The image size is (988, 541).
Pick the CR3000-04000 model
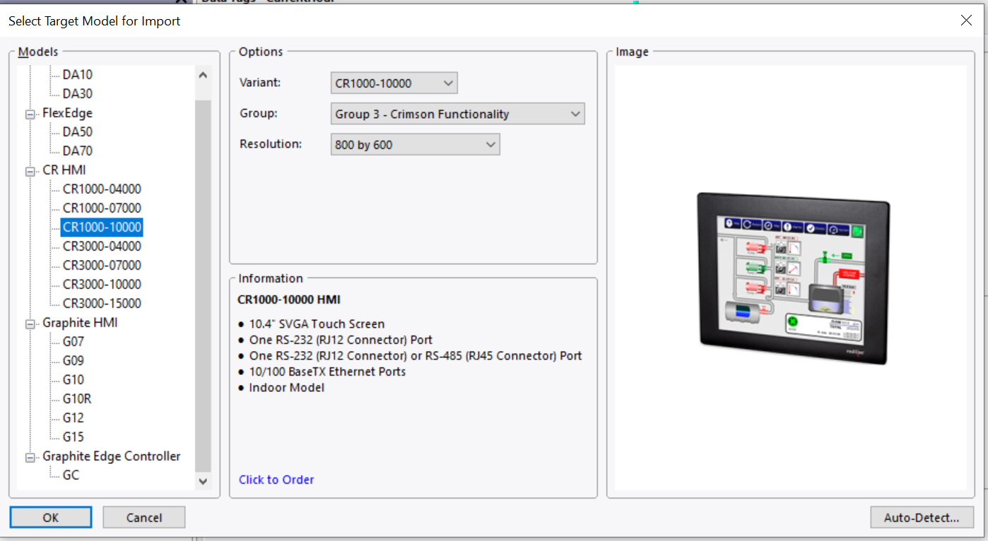click(102, 246)
